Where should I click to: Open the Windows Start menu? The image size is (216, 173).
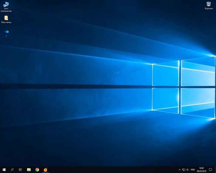(x=4, y=169)
